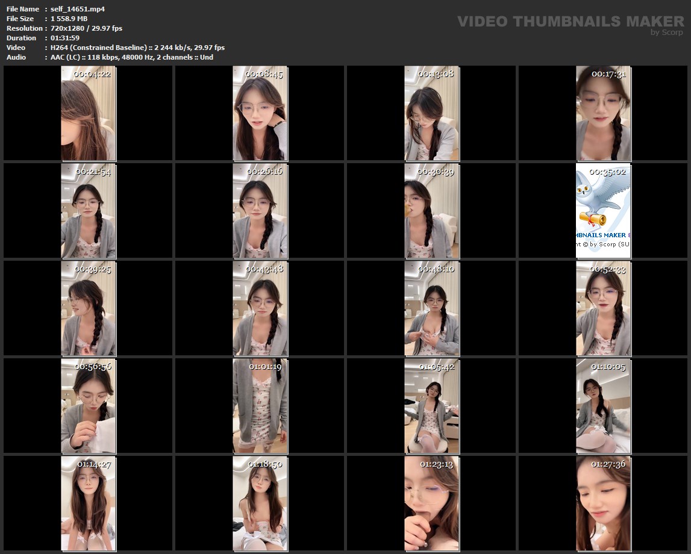Open the thumbnail at timestamp 00:52:33
Image resolution: width=691 pixels, height=554 pixels.
(x=603, y=308)
